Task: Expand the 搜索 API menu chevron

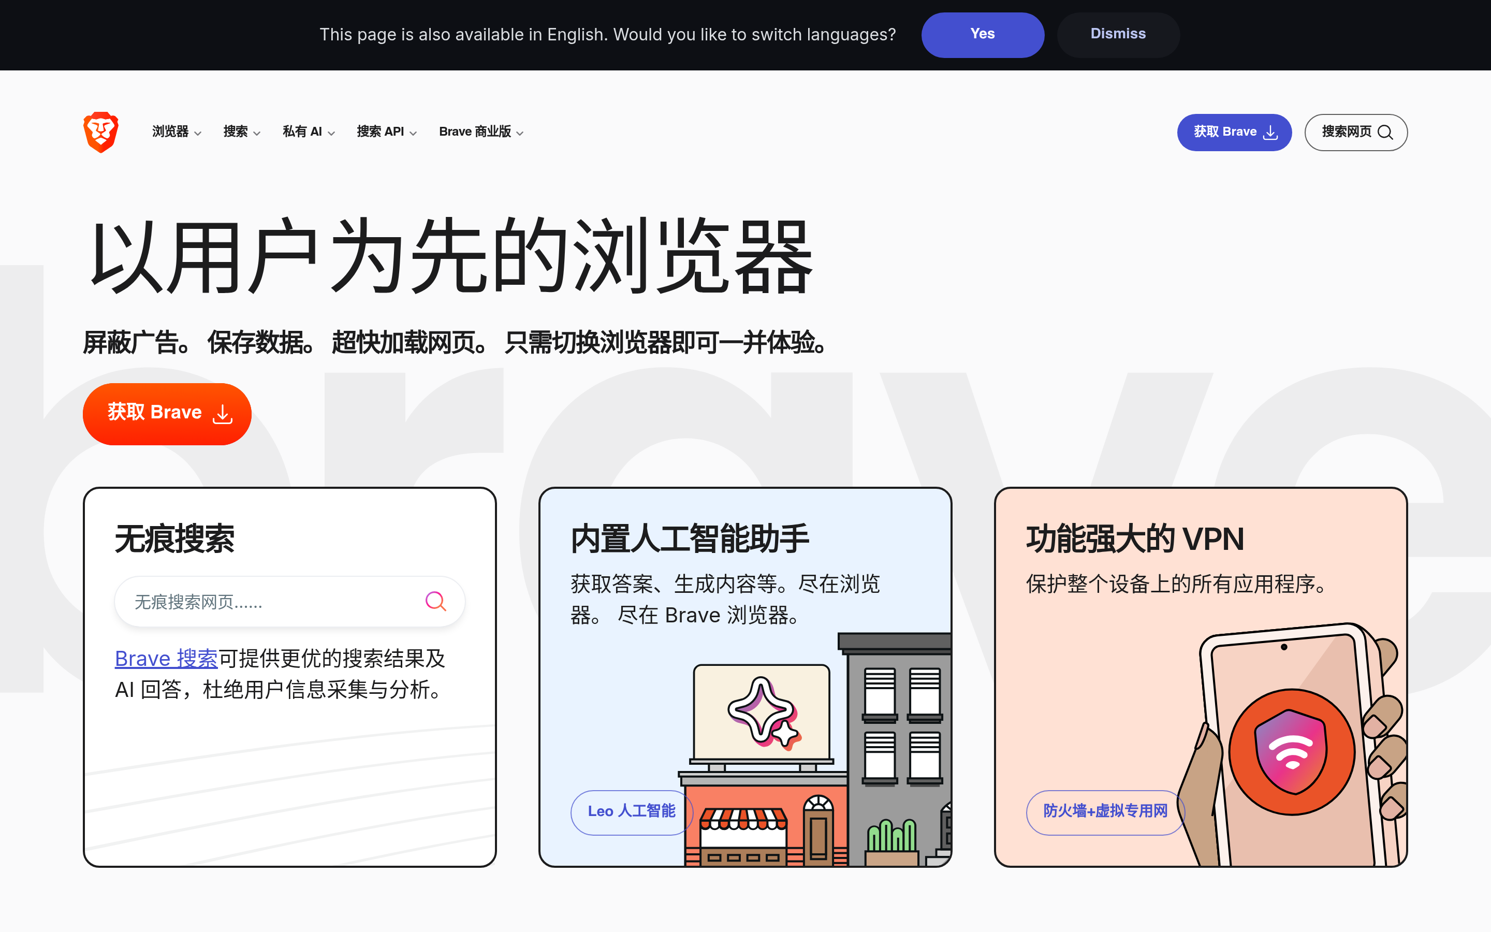Action: click(414, 133)
